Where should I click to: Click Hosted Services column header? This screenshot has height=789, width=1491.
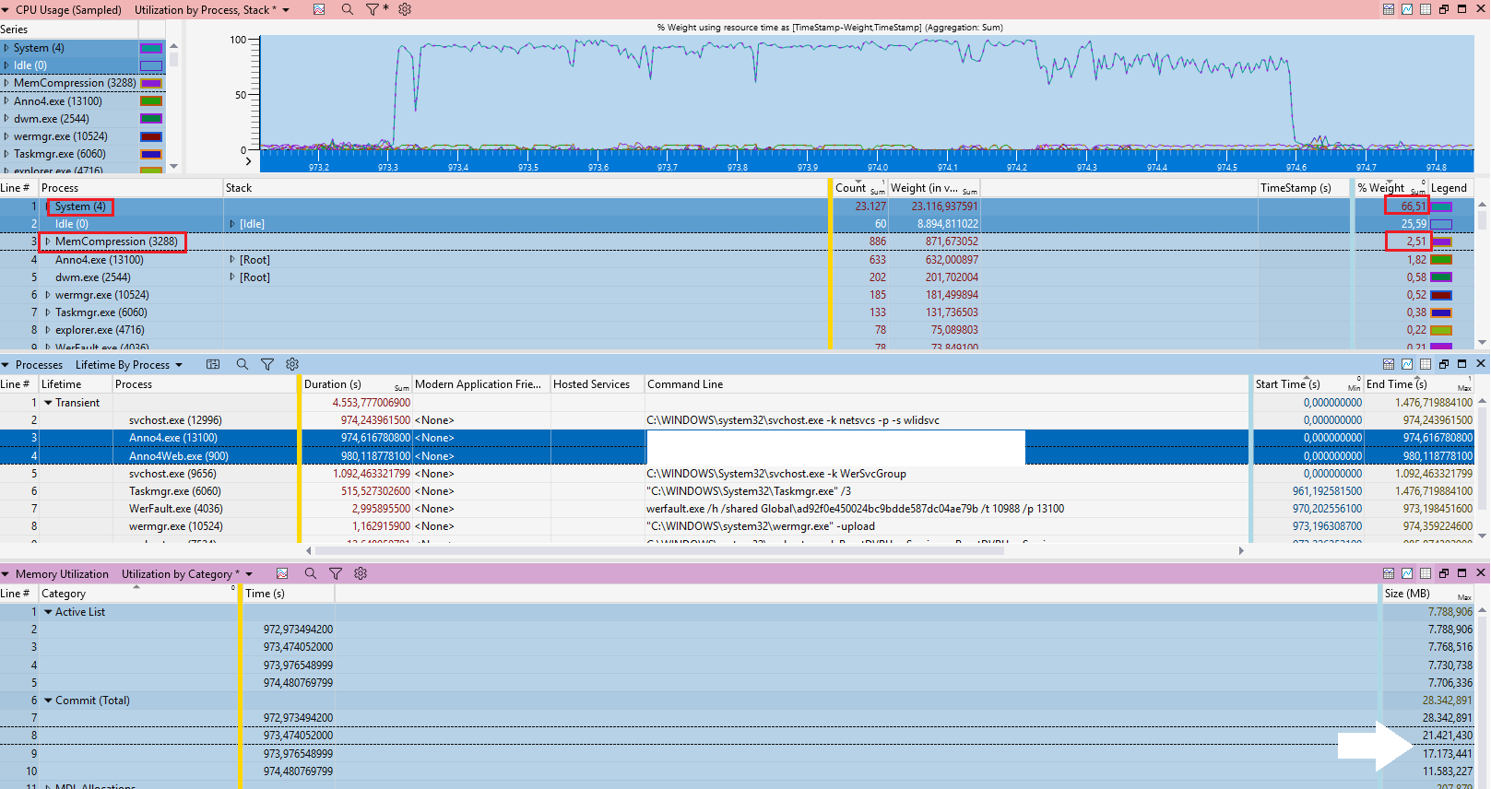tap(597, 384)
